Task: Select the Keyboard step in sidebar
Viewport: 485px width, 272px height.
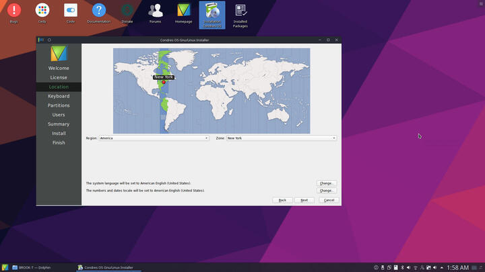Action: (x=59, y=96)
